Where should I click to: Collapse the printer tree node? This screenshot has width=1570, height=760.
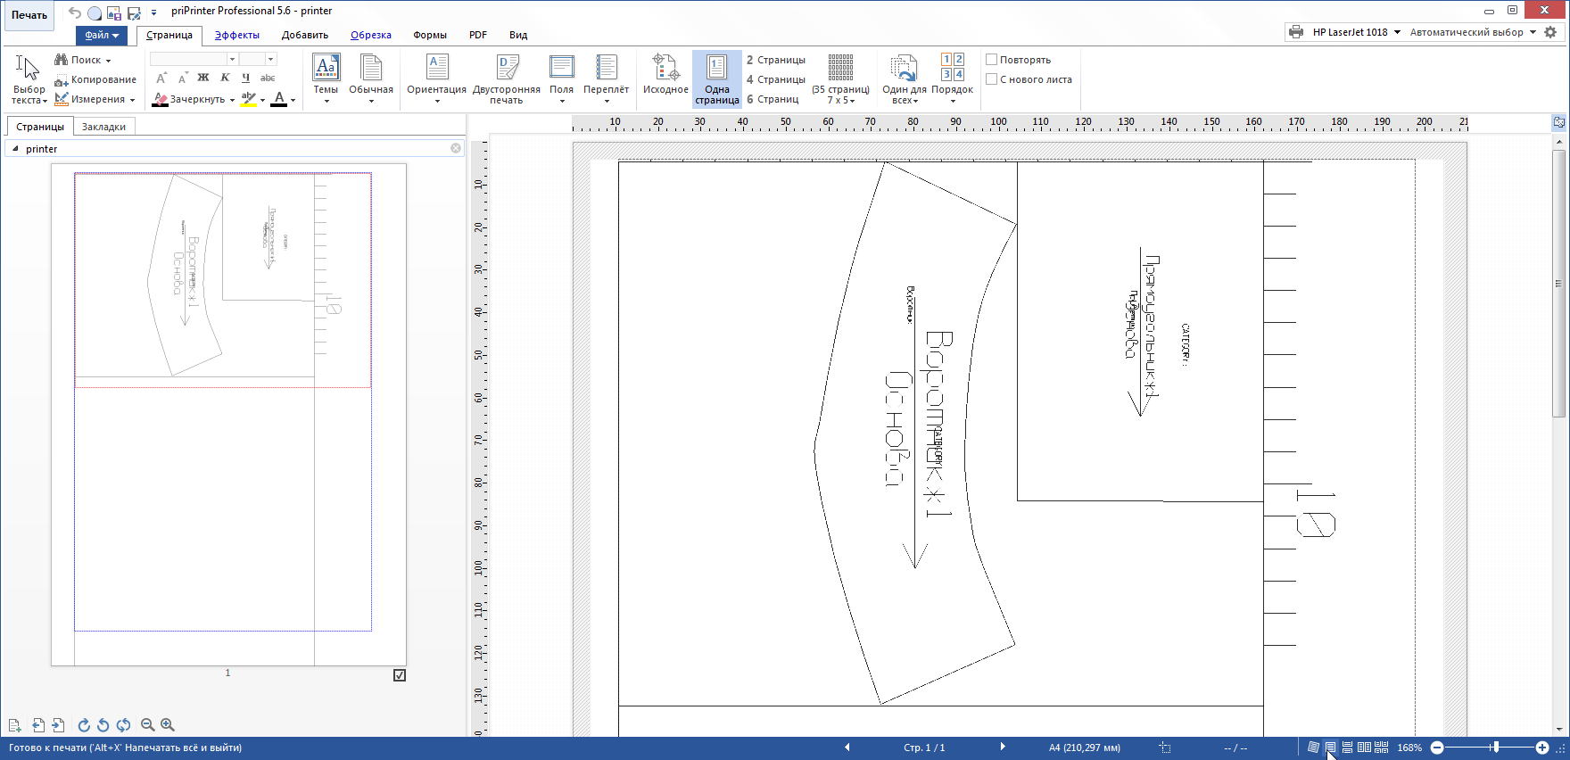15,149
